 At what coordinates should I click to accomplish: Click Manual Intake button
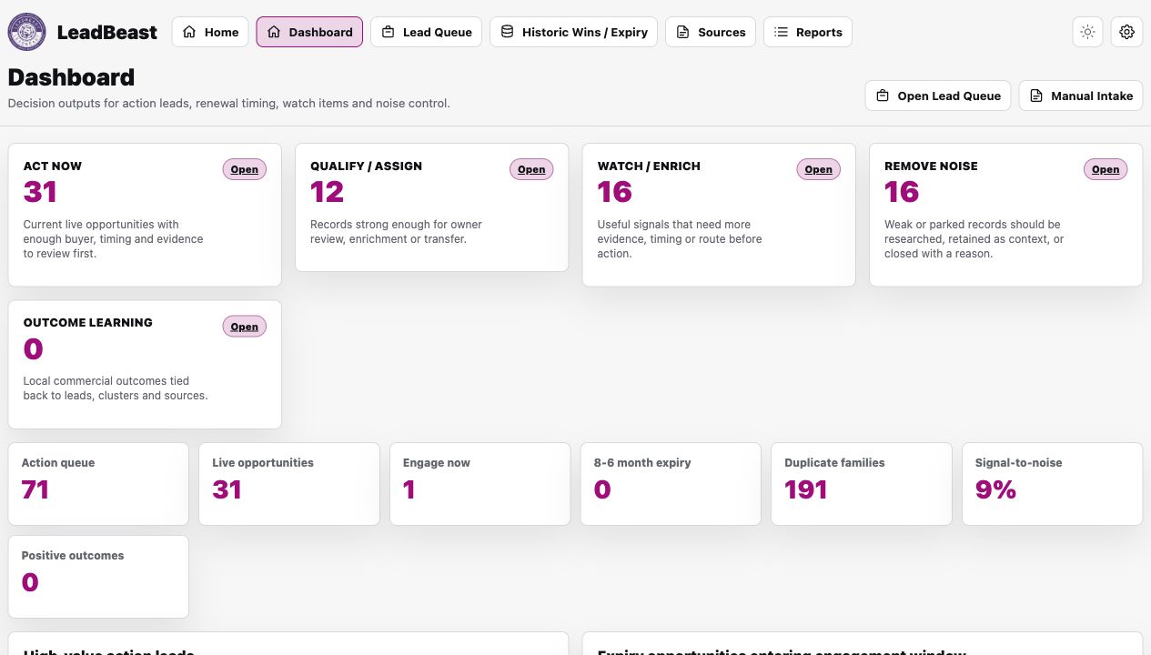coord(1081,96)
